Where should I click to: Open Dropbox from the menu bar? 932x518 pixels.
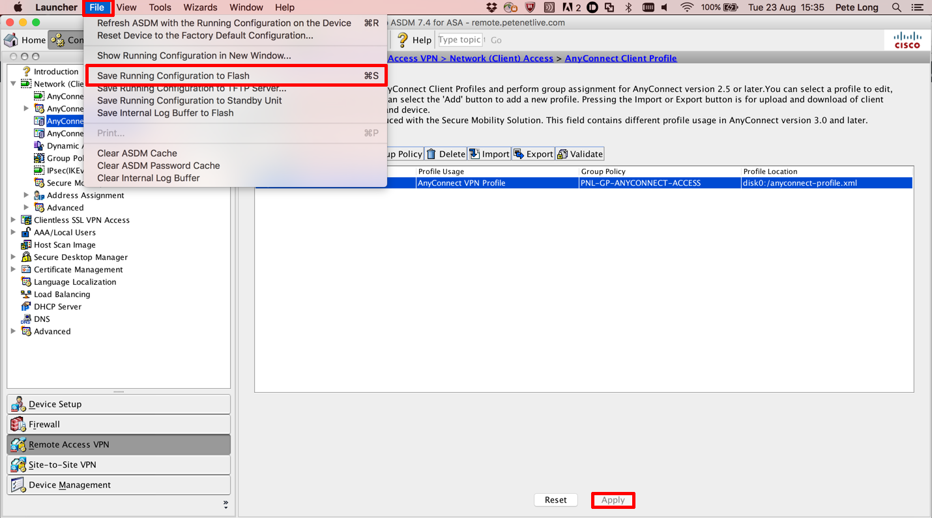[492, 8]
